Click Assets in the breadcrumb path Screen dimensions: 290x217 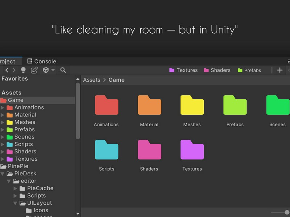pos(92,80)
